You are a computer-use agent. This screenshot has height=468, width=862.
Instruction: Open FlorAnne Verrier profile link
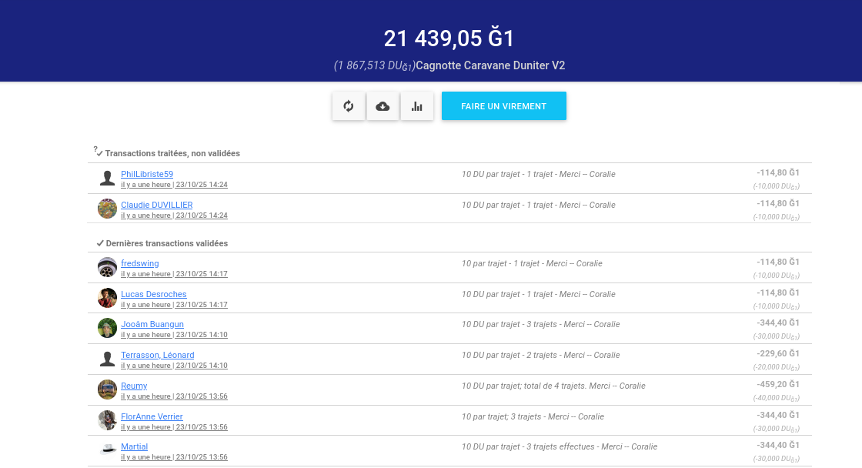click(152, 416)
